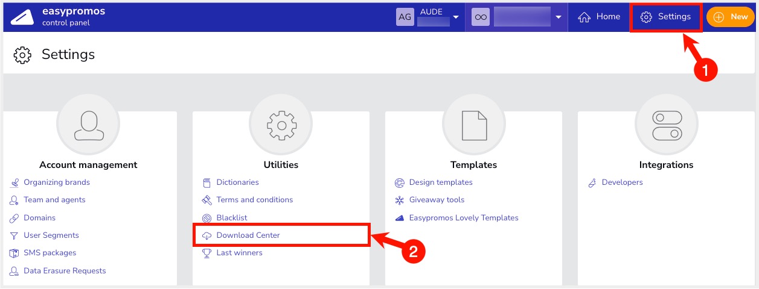Click the Terms and conditions gavel icon
Viewport: 759px width, 289px height.
207,200
